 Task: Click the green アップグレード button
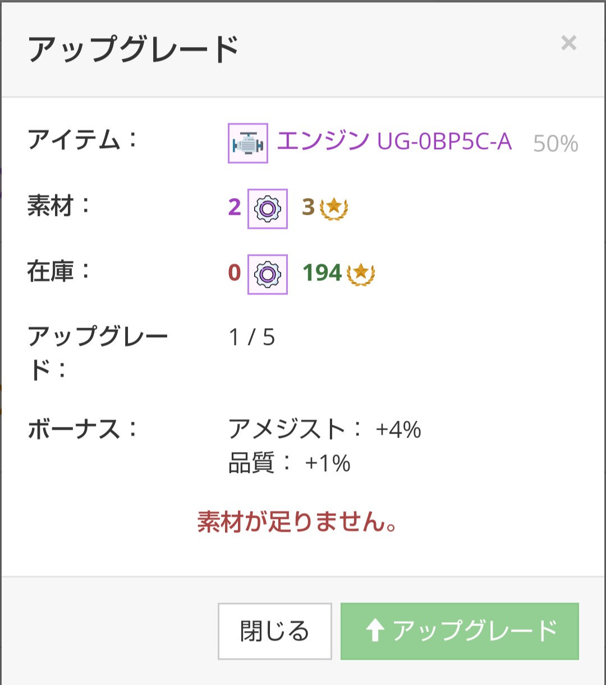click(460, 631)
